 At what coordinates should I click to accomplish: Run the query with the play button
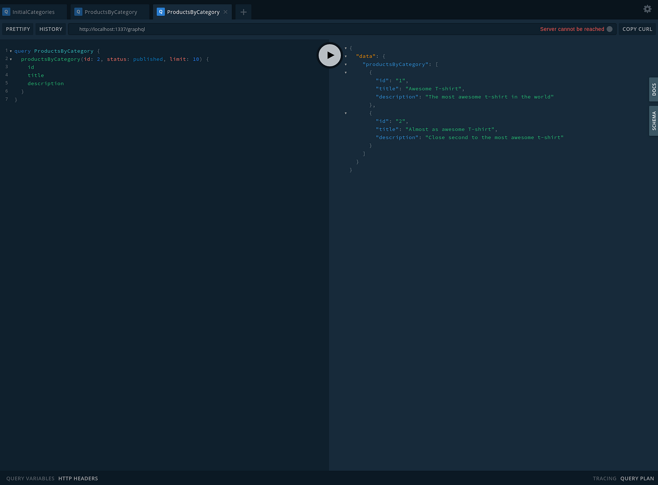pos(329,55)
